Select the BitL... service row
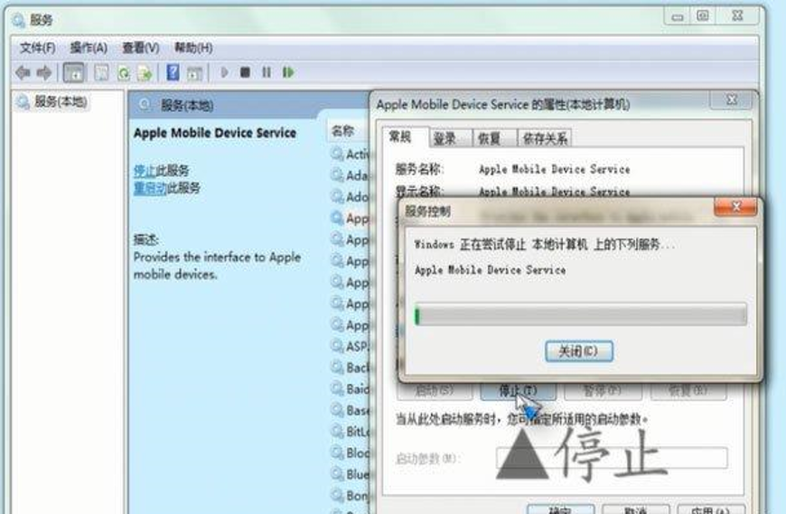Image resolution: width=786 pixels, height=514 pixels. pyautogui.click(x=351, y=431)
